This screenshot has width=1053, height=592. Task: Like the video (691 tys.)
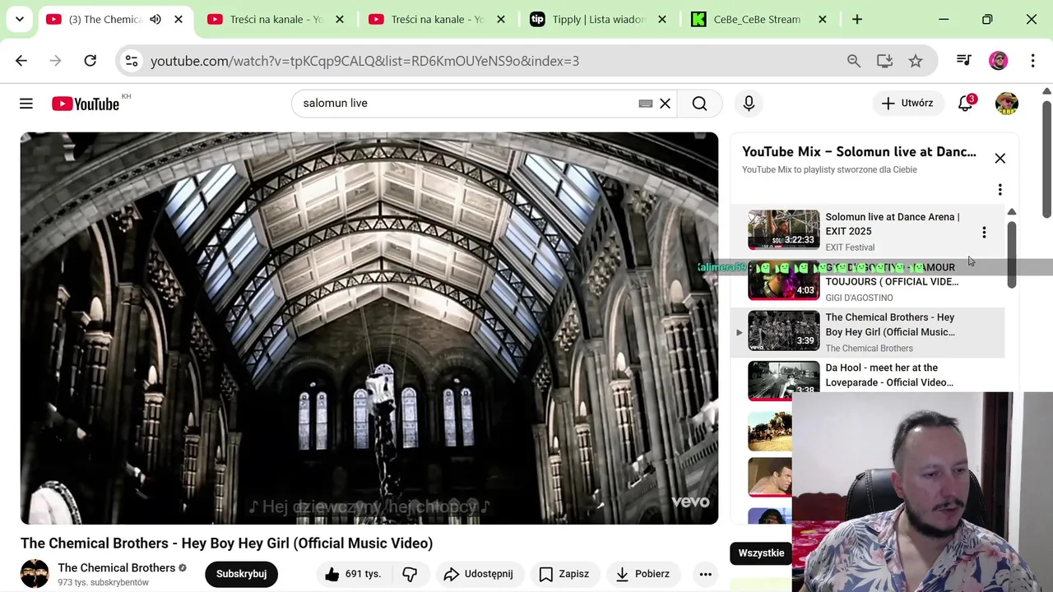point(353,574)
